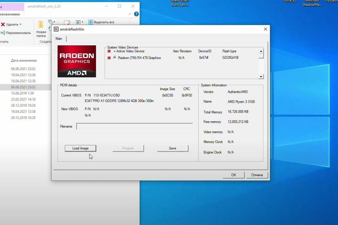Select the Main tab in amdvbflashWin

tap(59, 39)
